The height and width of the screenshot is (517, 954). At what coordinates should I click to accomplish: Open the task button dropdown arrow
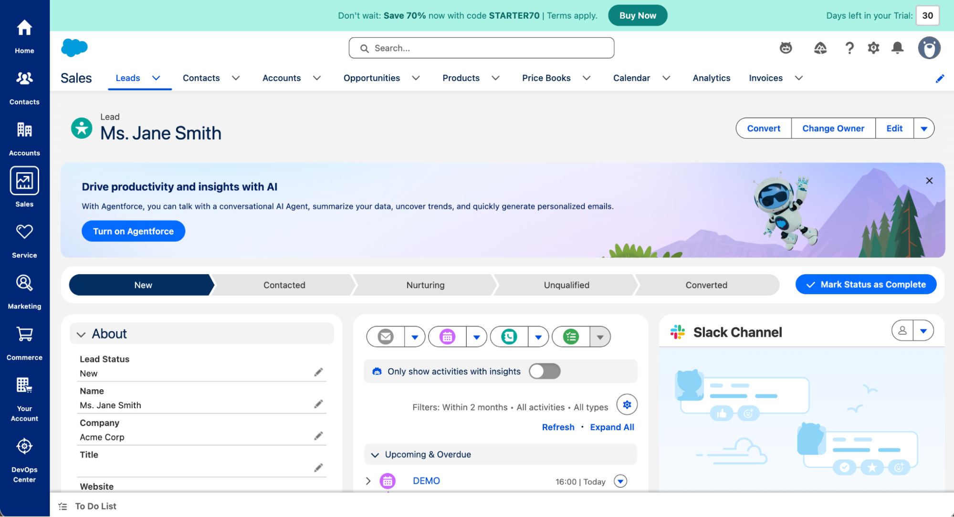(x=600, y=337)
